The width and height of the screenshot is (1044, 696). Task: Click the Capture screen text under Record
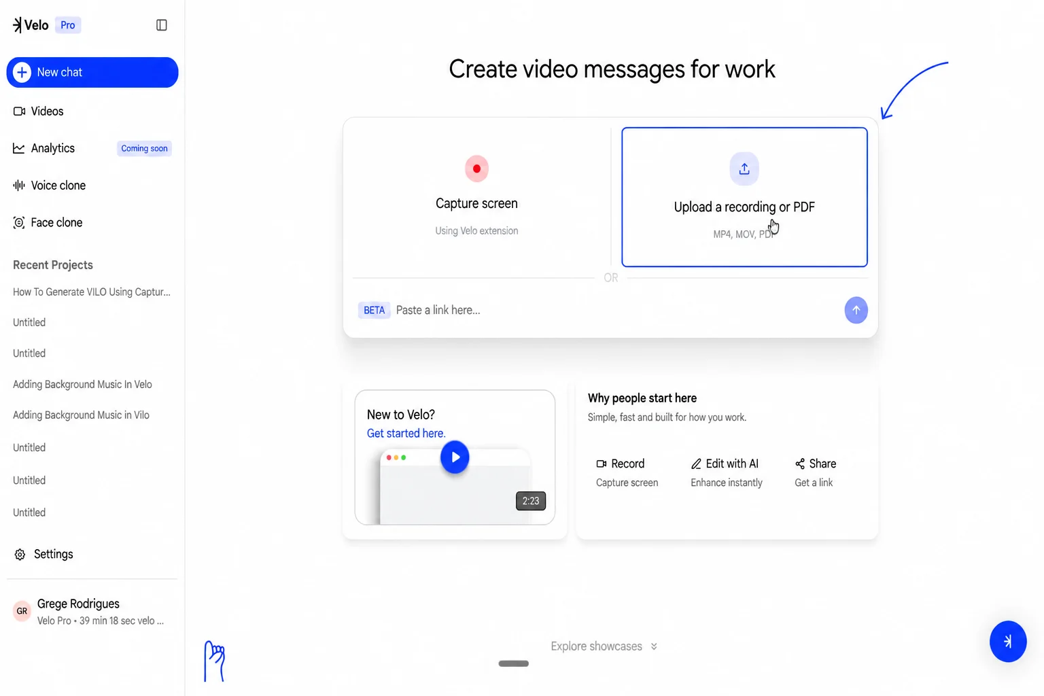(x=627, y=483)
